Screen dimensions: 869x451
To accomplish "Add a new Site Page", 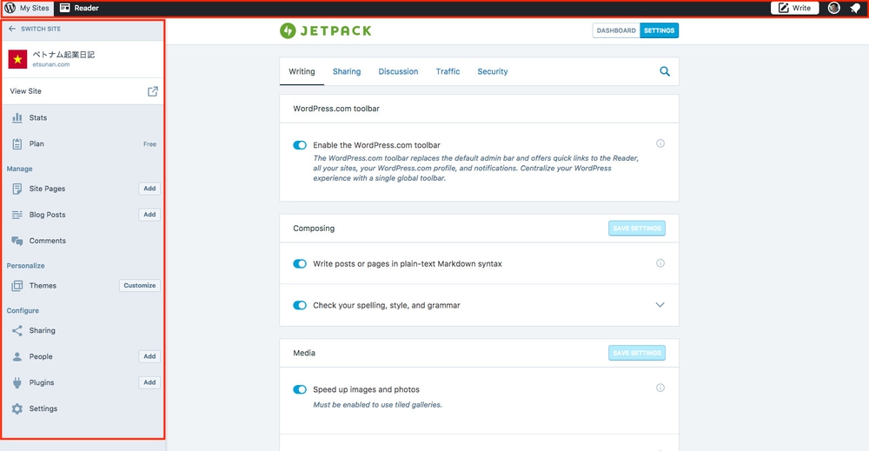I will click(x=149, y=189).
